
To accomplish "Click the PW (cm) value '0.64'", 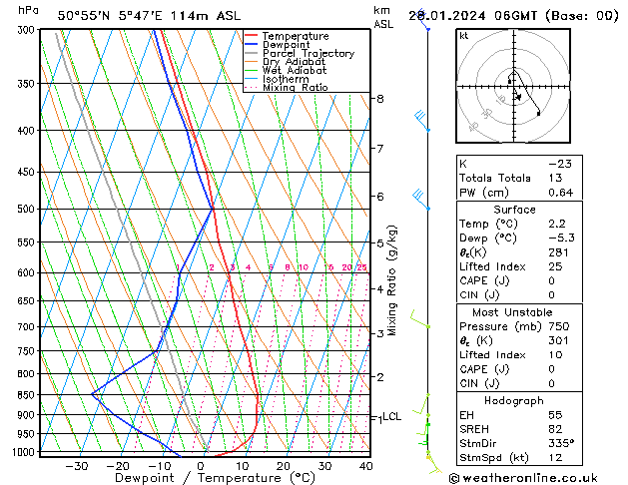I will (x=561, y=193).
